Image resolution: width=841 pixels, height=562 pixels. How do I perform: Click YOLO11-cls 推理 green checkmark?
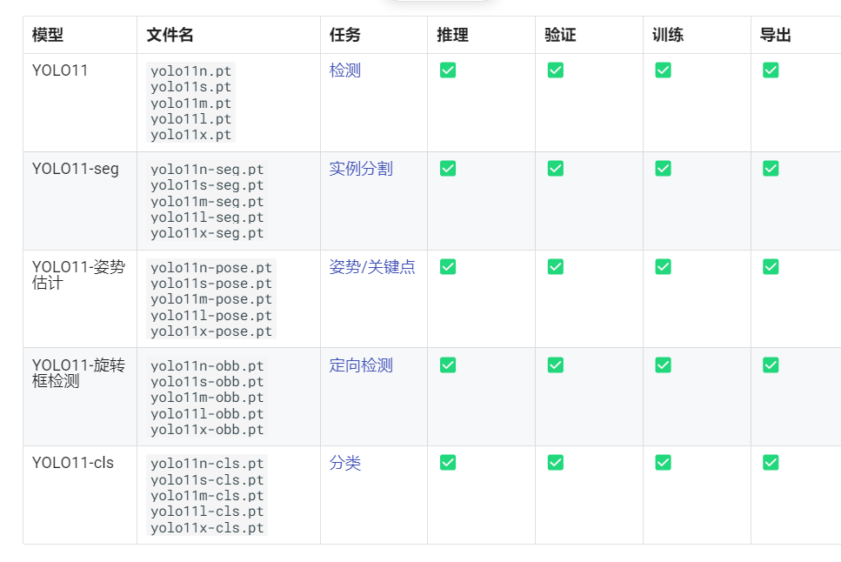click(448, 462)
